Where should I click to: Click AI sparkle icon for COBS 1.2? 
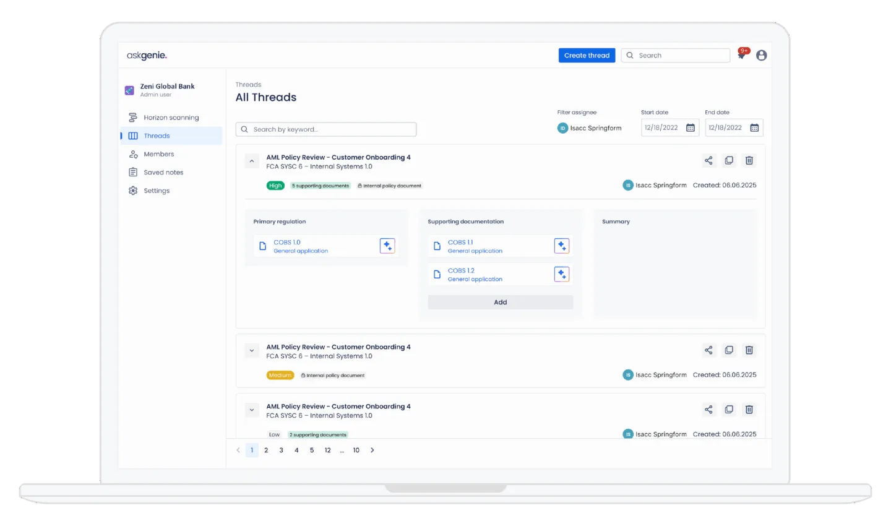(561, 274)
